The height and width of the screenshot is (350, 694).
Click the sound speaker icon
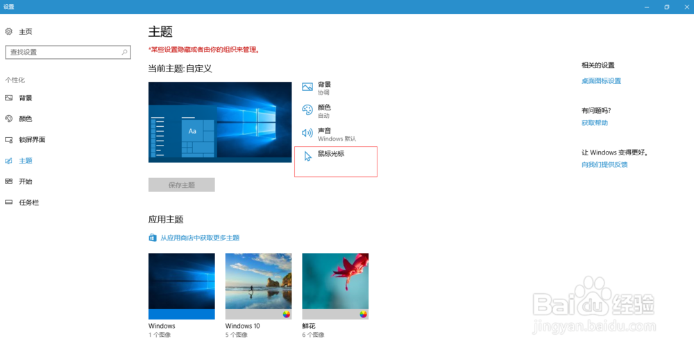click(307, 133)
